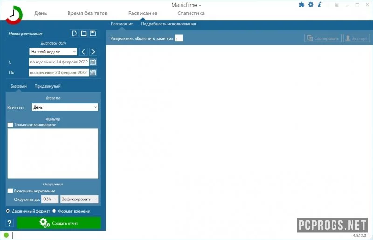This screenshot has height=240, width=373.
Task: Open the 0.5h rounding dropdown
Action: (50, 199)
